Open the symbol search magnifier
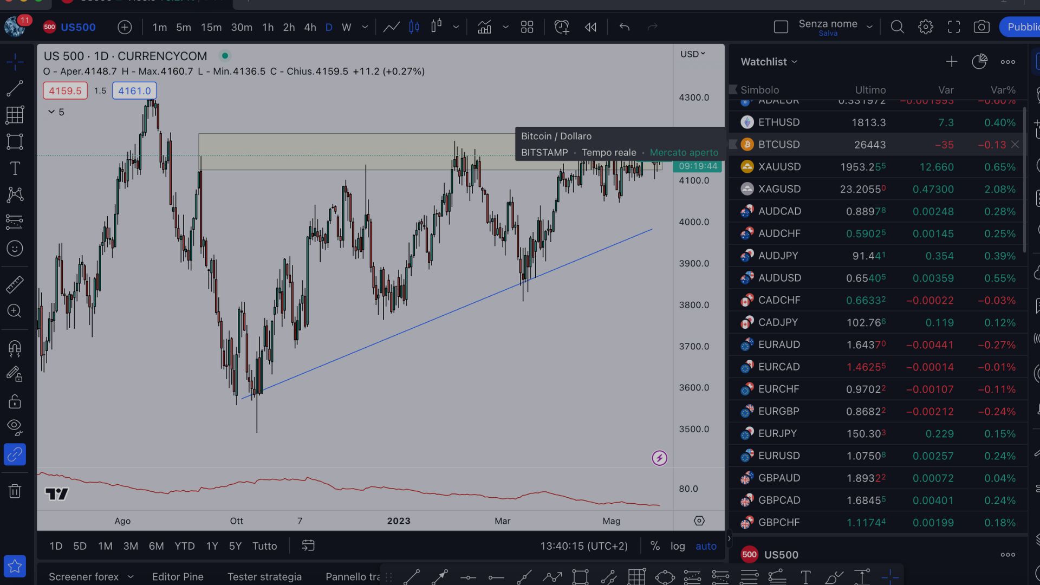Screen dimensions: 1040x585 pos(898,27)
